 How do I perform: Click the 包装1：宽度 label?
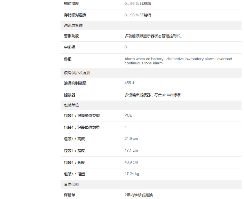74,151
